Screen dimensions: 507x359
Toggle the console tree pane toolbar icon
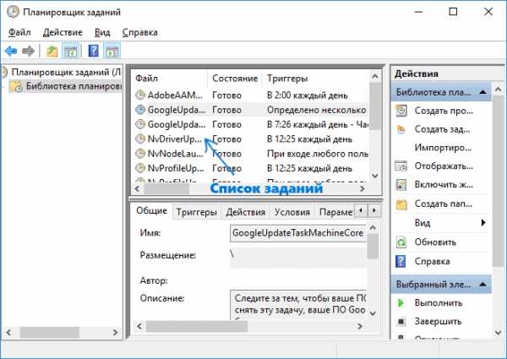71,51
